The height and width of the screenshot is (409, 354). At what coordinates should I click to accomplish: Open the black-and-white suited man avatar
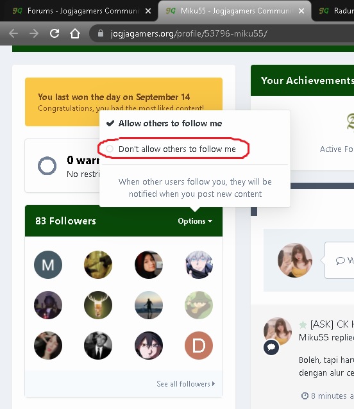tap(98, 346)
